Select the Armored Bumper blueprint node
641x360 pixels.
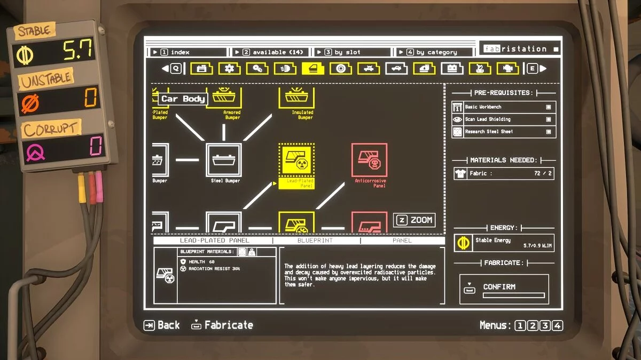coord(224,98)
